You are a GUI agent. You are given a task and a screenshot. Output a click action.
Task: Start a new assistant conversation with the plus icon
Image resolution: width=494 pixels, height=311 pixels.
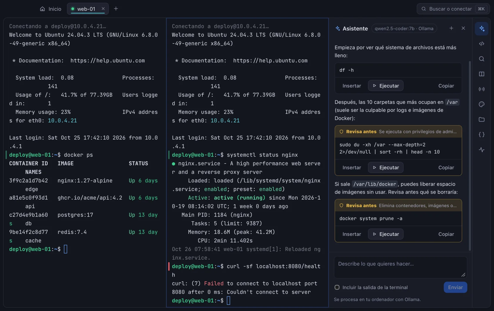(451, 28)
